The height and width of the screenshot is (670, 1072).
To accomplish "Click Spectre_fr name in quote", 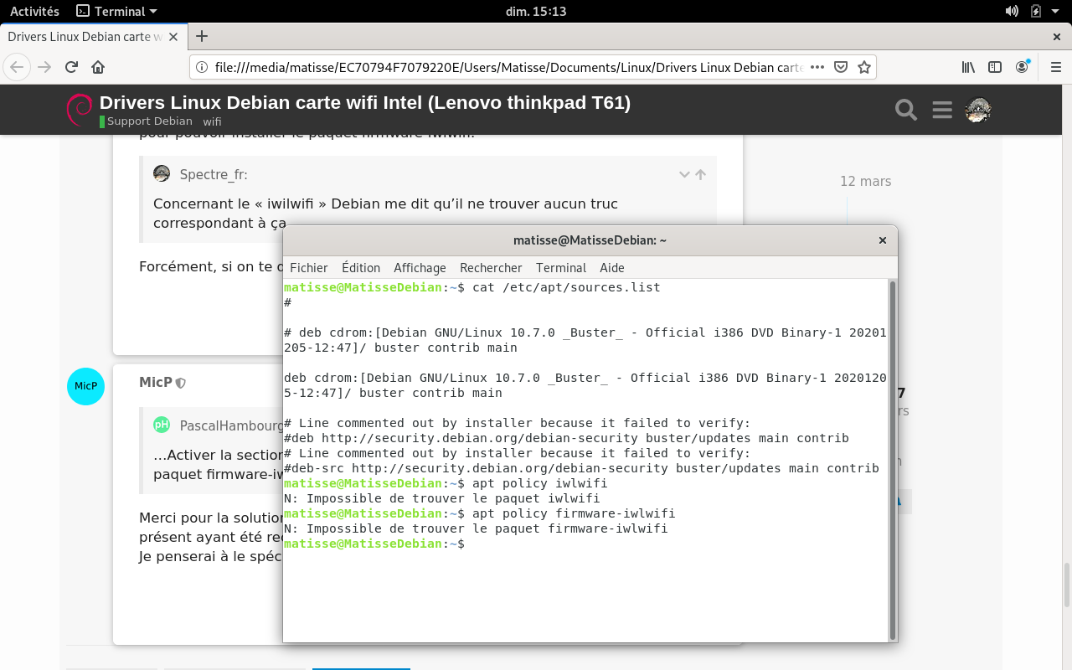I will 214,174.
